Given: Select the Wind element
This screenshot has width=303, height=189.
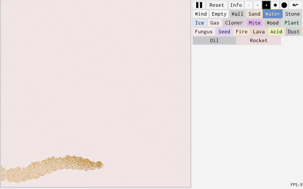Looking at the screenshot, I should [x=201, y=14].
